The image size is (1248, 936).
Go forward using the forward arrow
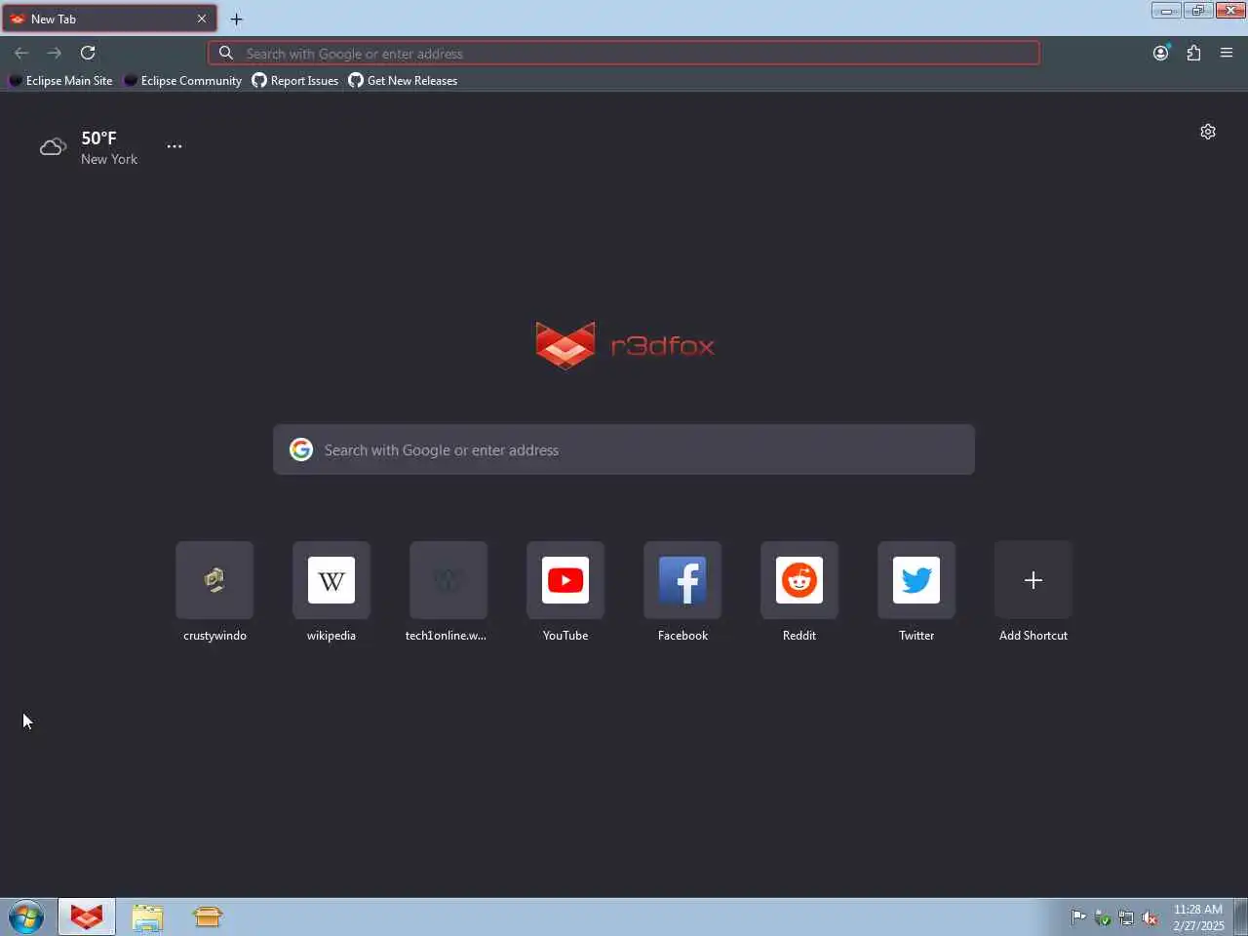pyautogui.click(x=55, y=53)
